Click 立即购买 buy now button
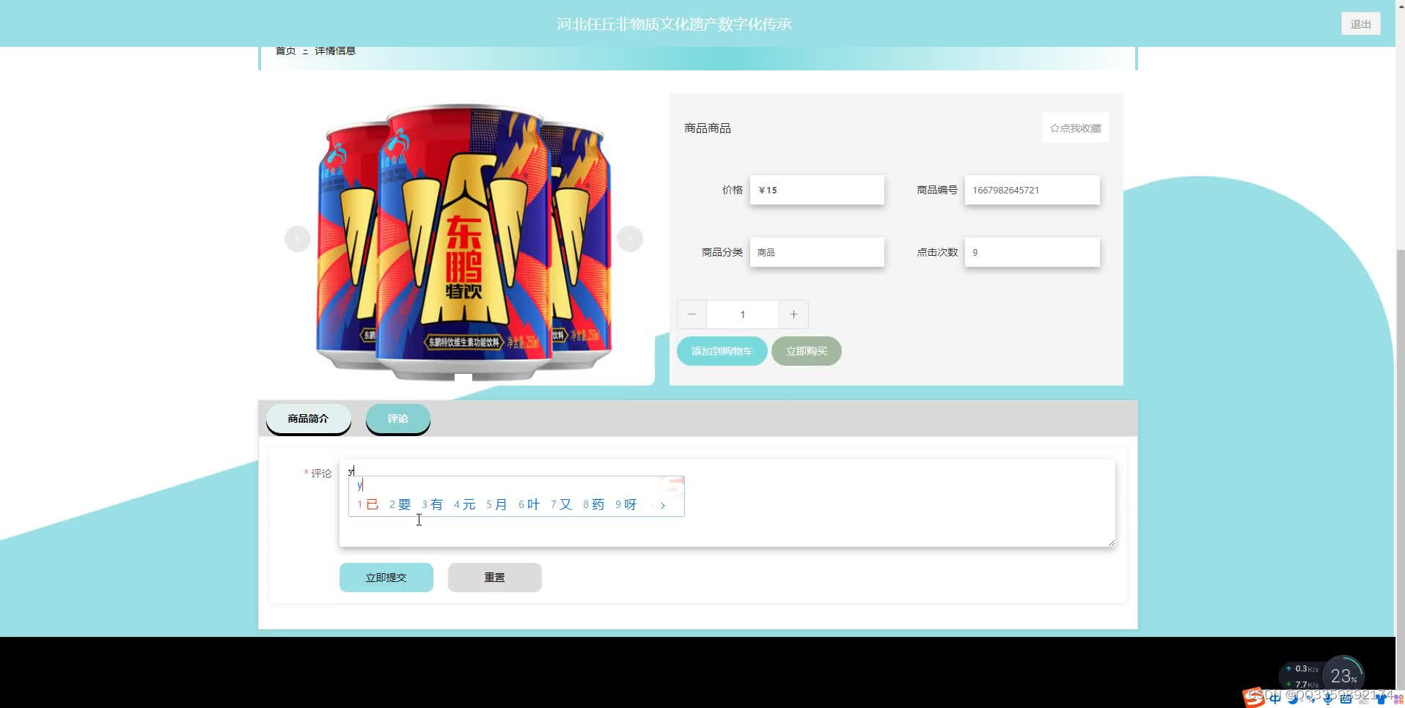This screenshot has width=1405, height=708. 807,351
